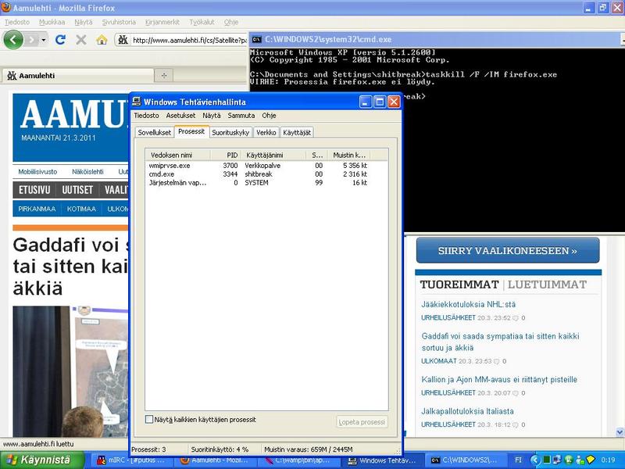Screen dimensions: 625x469
Task: Sort by the PID column header
Action: click(x=225, y=155)
